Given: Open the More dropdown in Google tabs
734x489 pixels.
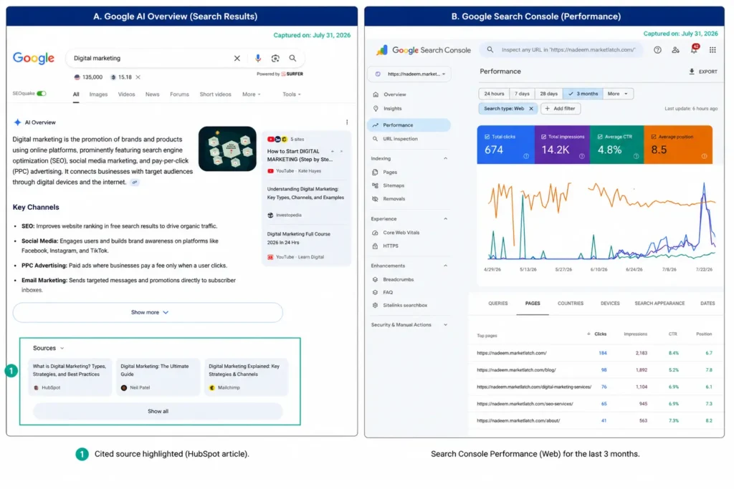Looking at the screenshot, I should [x=252, y=95].
